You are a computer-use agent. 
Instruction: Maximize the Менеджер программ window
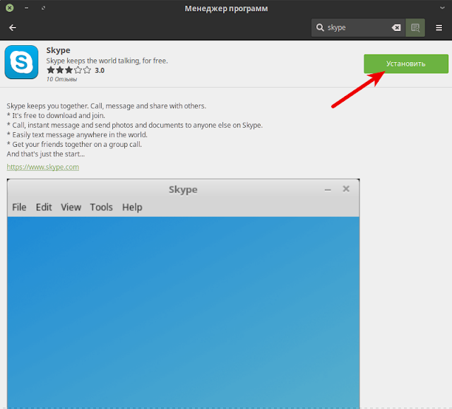(43, 8)
